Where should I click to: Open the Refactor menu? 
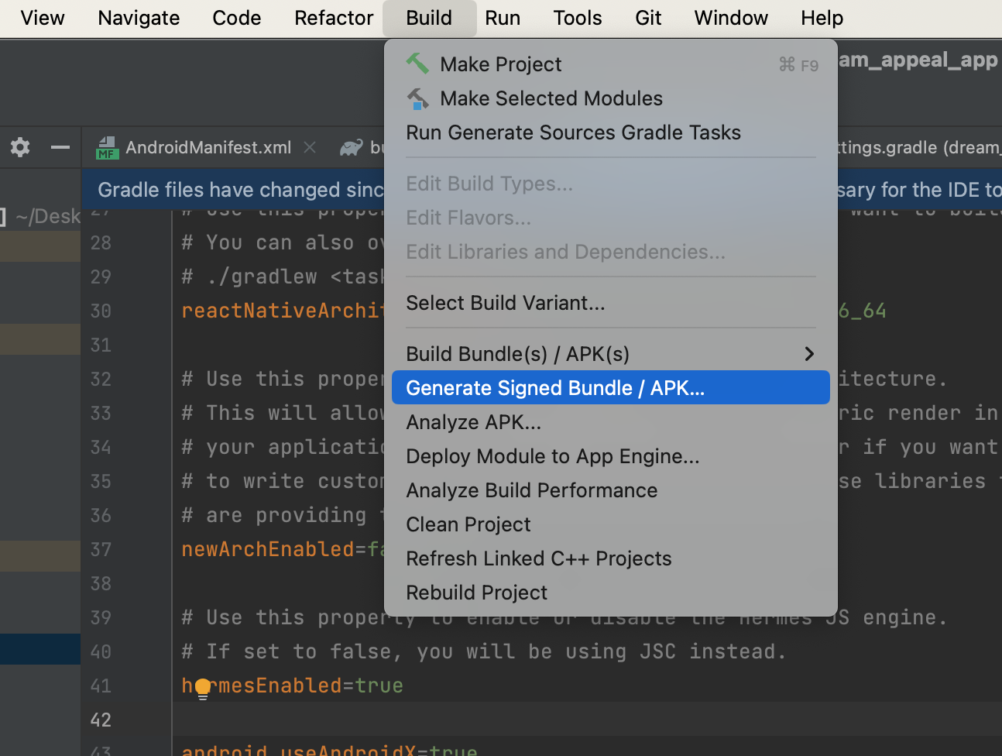(334, 18)
